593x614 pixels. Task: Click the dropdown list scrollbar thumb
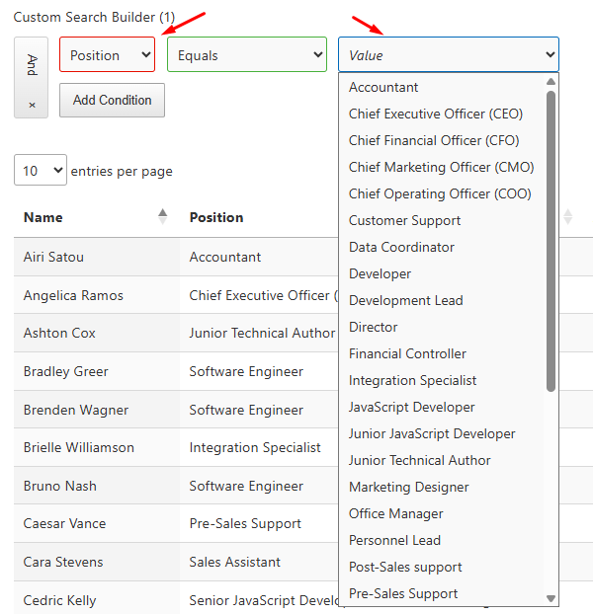(x=551, y=241)
